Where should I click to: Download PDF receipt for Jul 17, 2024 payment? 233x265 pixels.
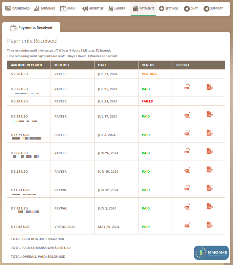point(187,115)
